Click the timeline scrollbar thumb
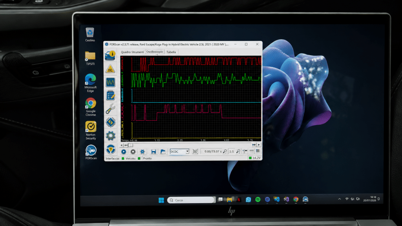Screen dimensions: 402x226 click(131, 145)
